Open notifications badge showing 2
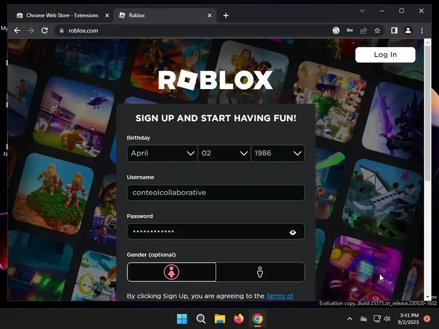The height and width of the screenshot is (329, 439). (427, 319)
